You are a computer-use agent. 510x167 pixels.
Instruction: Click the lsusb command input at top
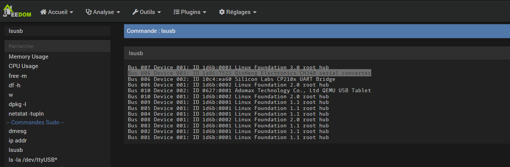[x=57, y=31]
